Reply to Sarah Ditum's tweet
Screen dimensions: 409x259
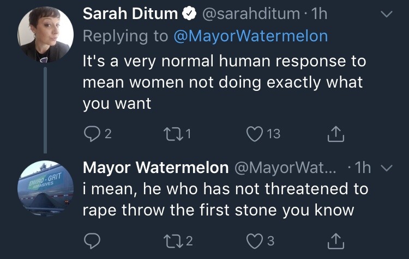tap(91, 133)
